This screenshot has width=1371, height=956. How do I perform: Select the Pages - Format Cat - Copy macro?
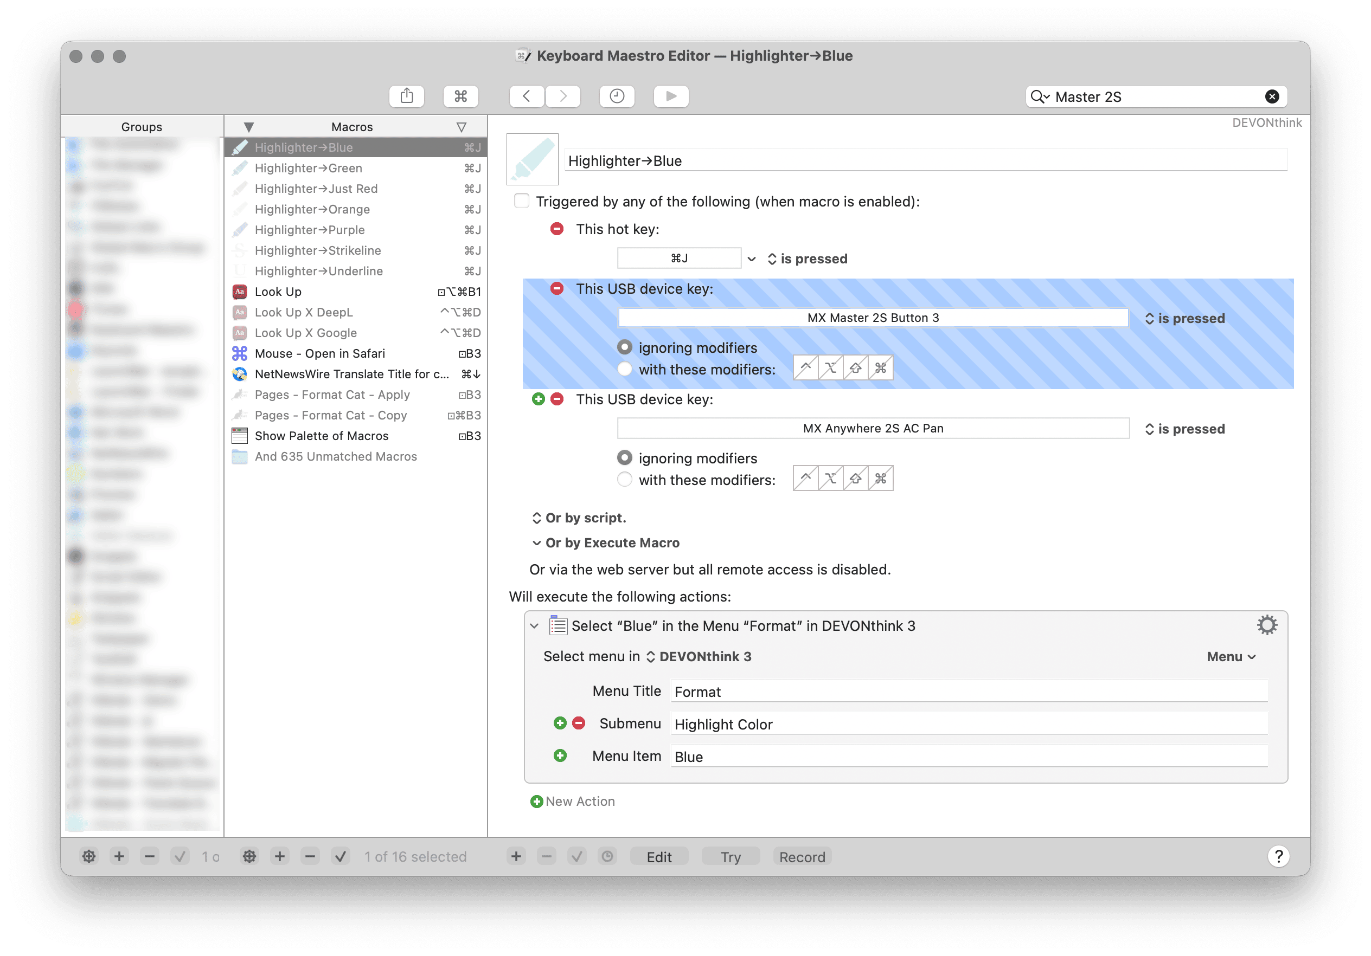point(355,415)
